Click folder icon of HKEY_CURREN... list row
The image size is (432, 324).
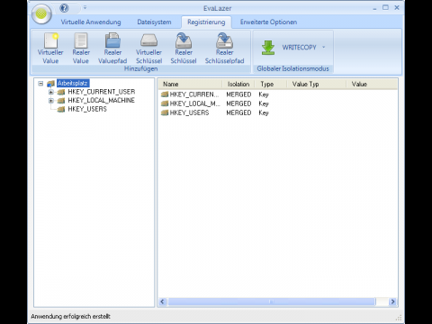click(x=165, y=94)
